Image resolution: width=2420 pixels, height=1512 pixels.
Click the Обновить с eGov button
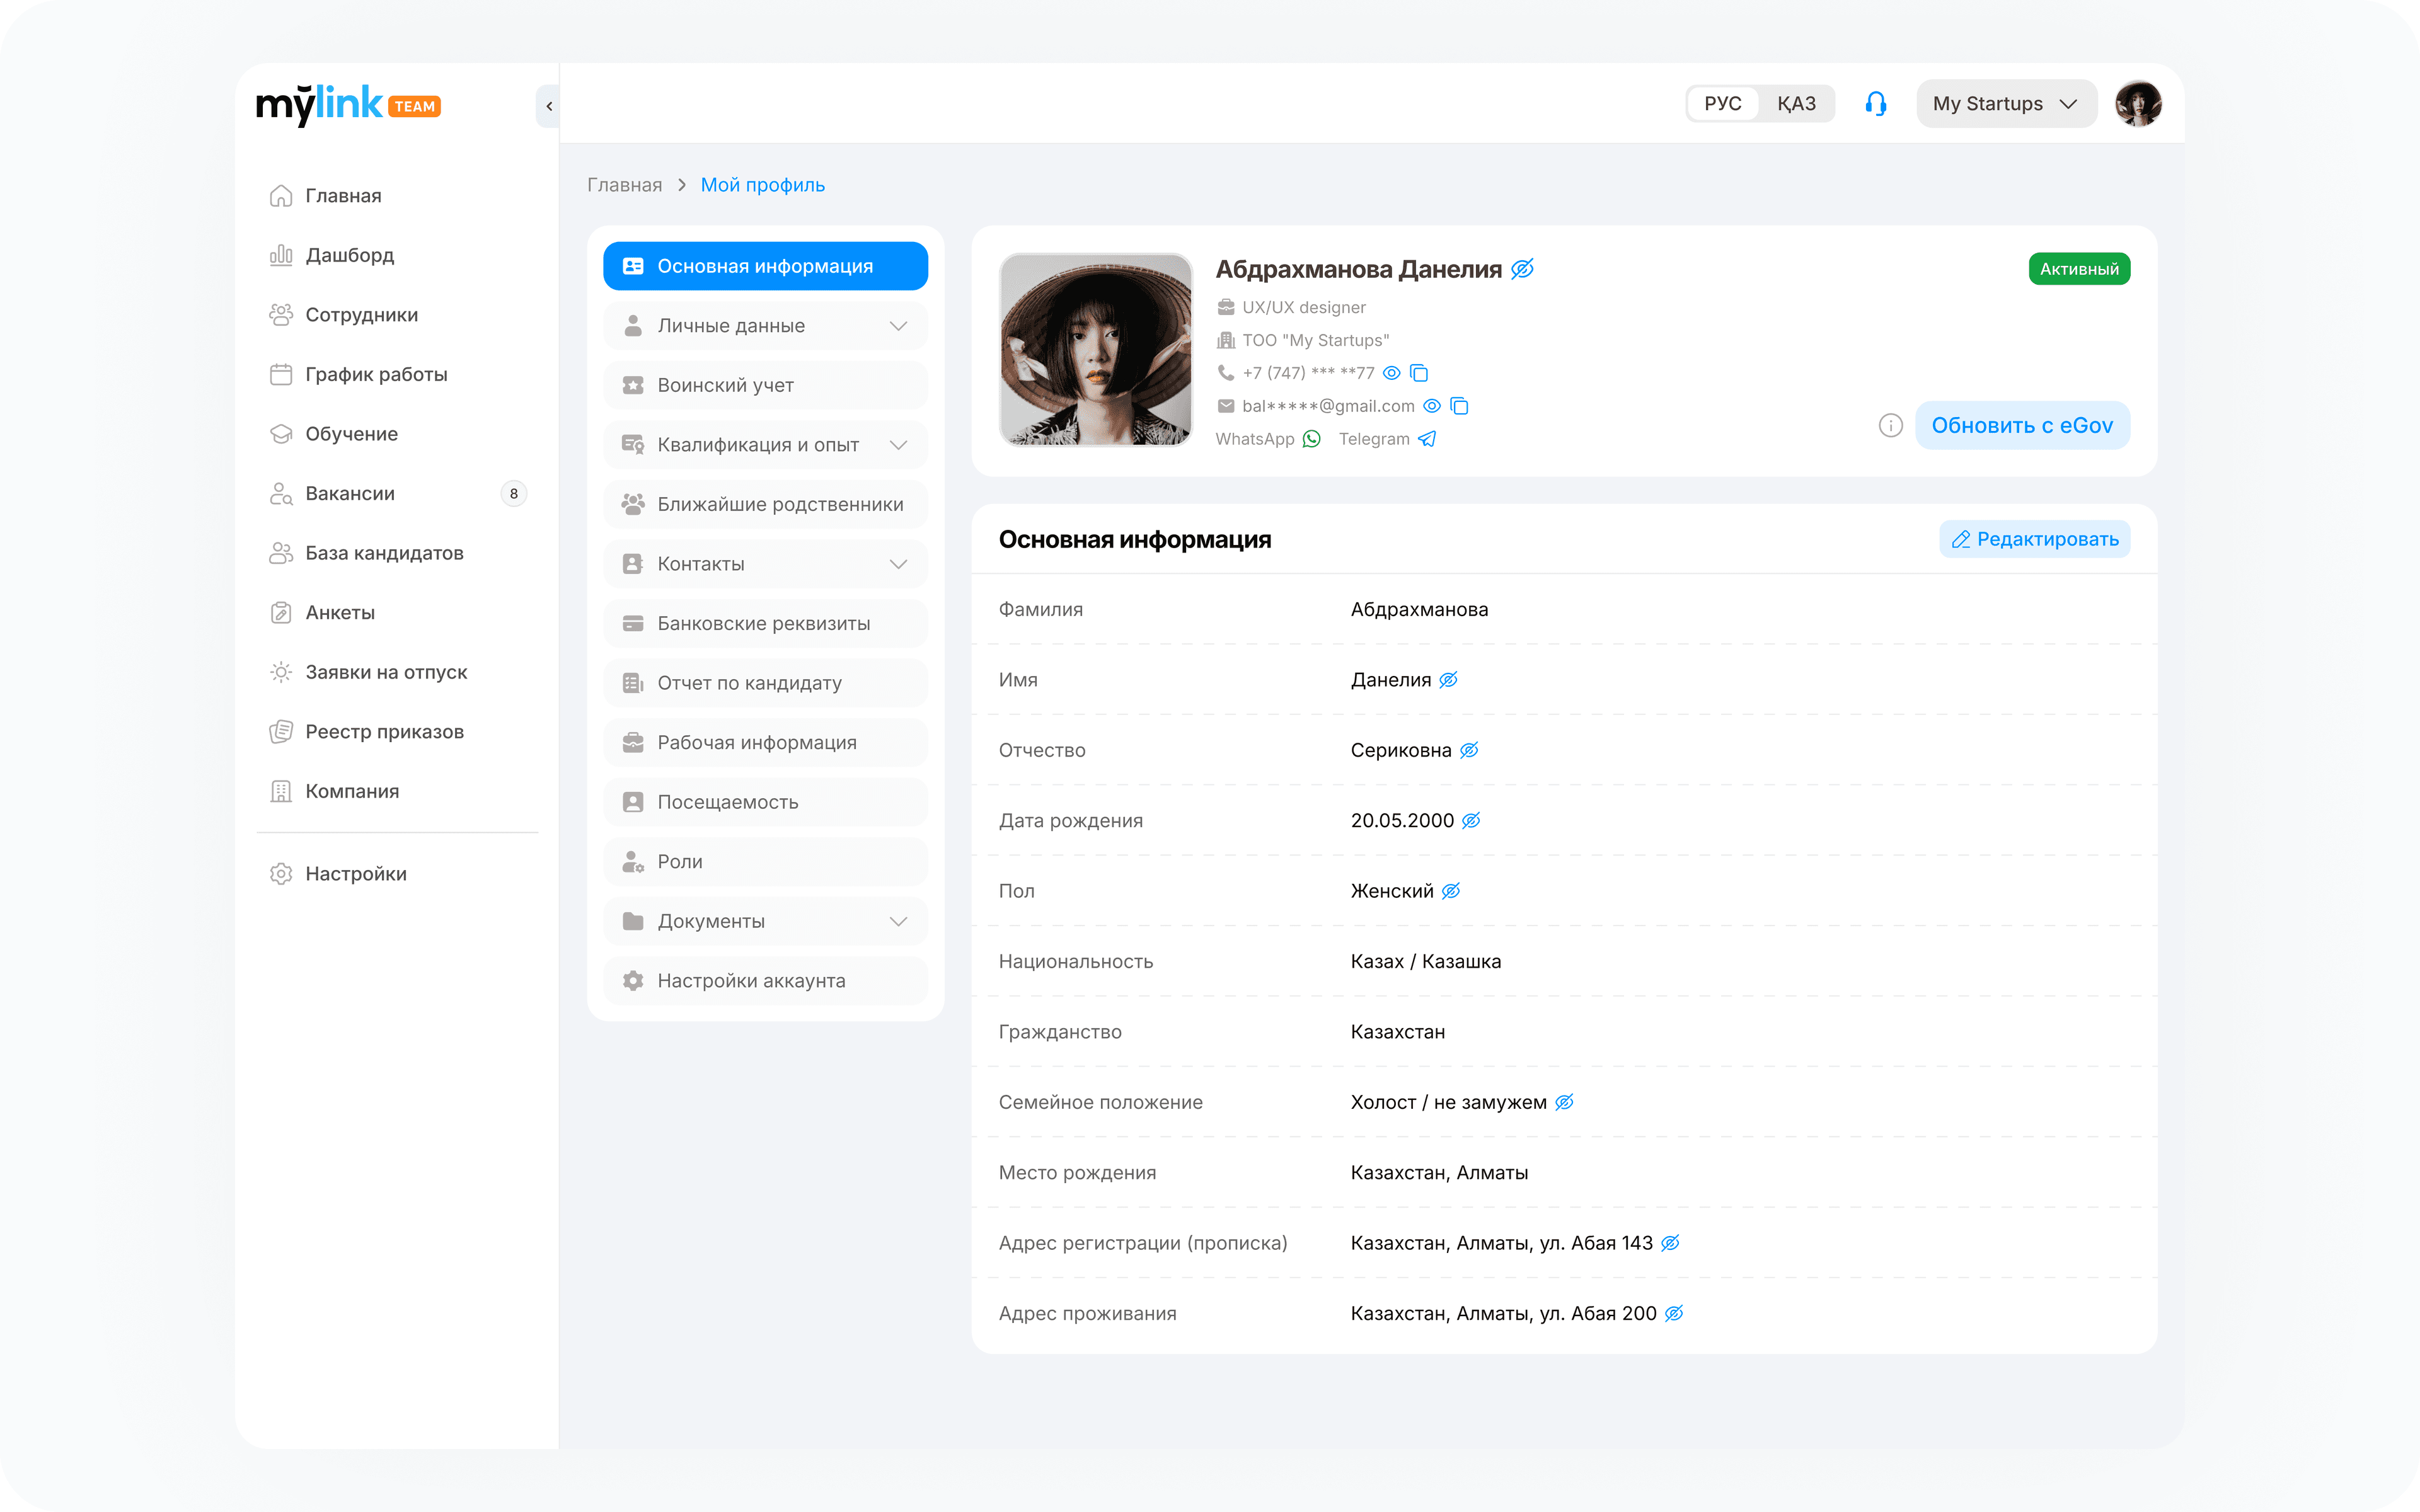[2022, 426]
